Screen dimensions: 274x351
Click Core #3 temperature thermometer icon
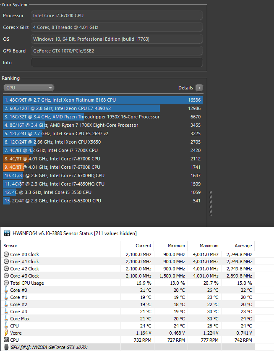tap(6, 312)
